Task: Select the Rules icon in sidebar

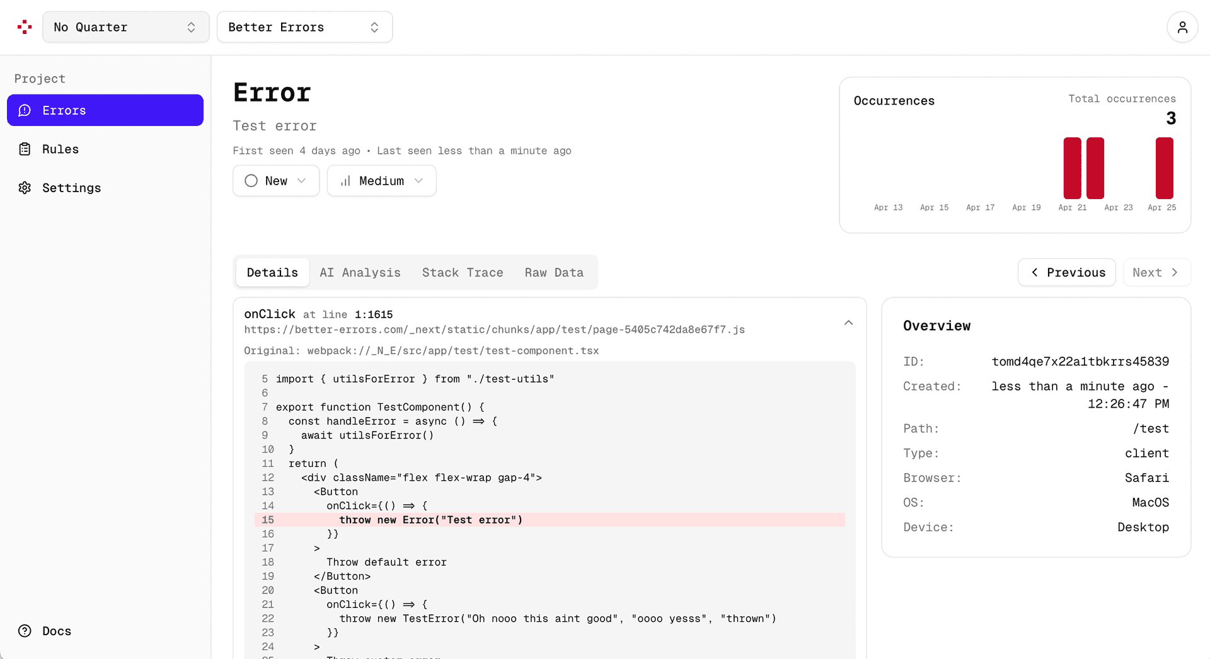Action: click(24, 149)
